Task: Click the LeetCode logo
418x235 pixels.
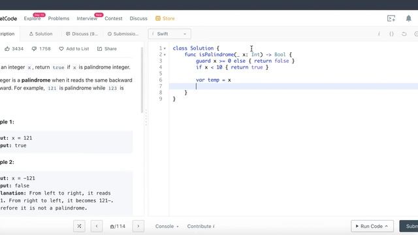Action: pos(8,18)
